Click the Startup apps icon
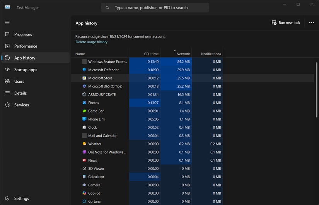This screenshot has height=205, width=319. click(x=7, y=70)
